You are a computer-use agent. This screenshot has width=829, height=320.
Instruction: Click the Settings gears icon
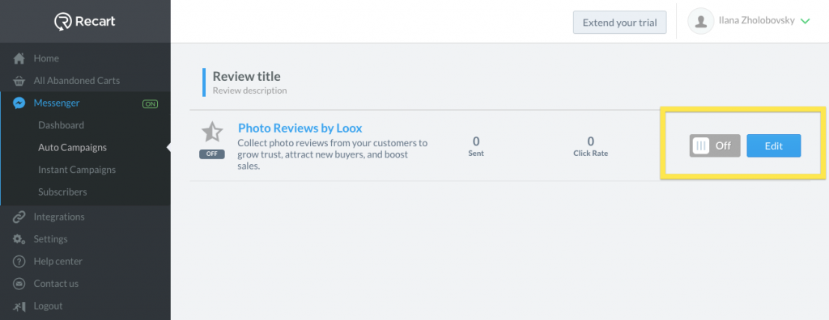pos(19,238)
